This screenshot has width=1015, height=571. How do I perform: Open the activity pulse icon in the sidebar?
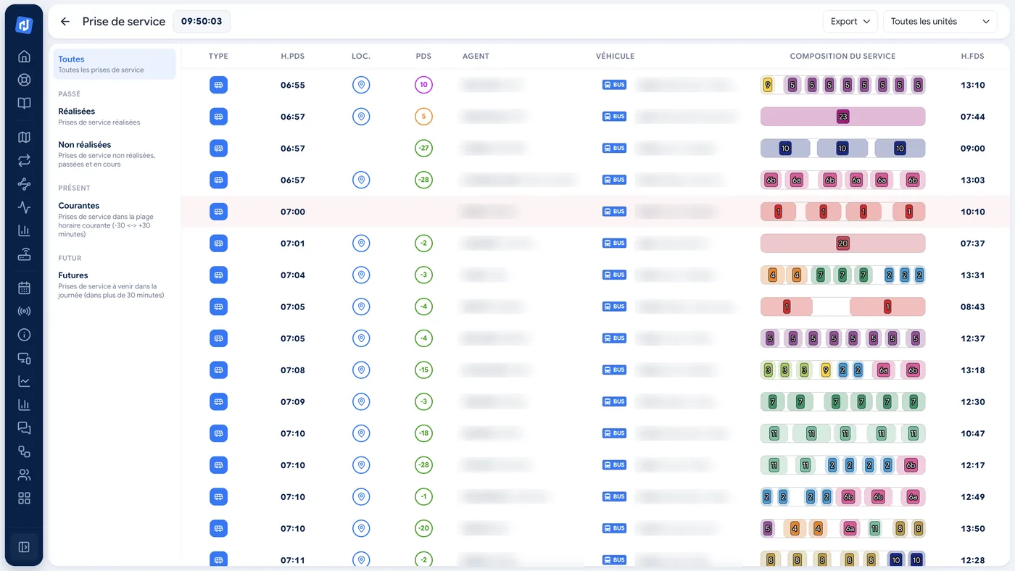tap(24, 207)
